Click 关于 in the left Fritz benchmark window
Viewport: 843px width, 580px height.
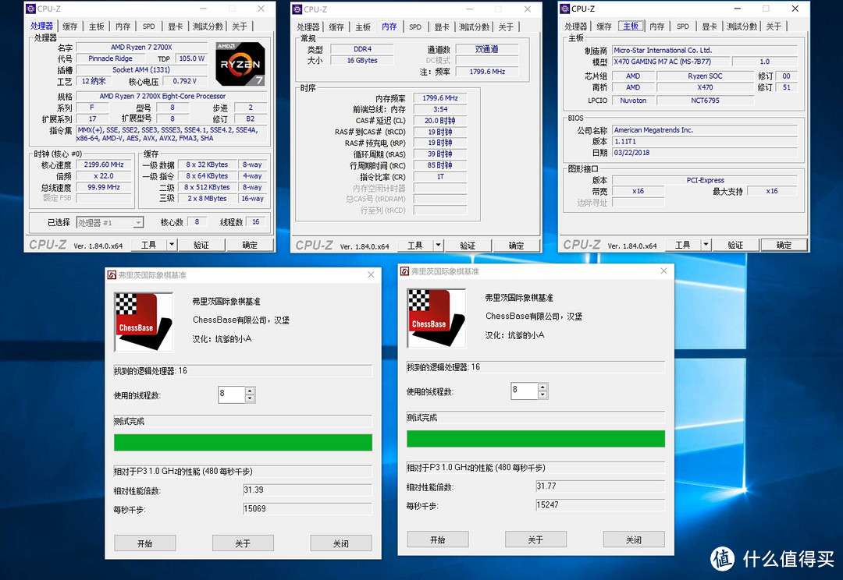(x=243, y=543)
